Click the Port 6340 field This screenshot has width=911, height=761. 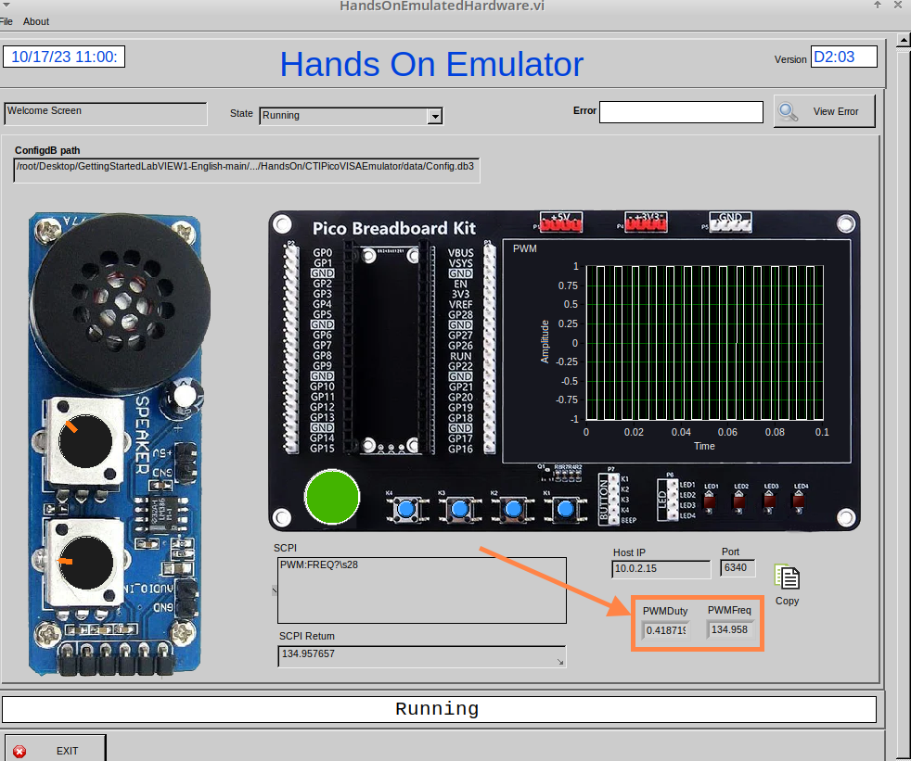pyautogui.click(x=738, y=567)
